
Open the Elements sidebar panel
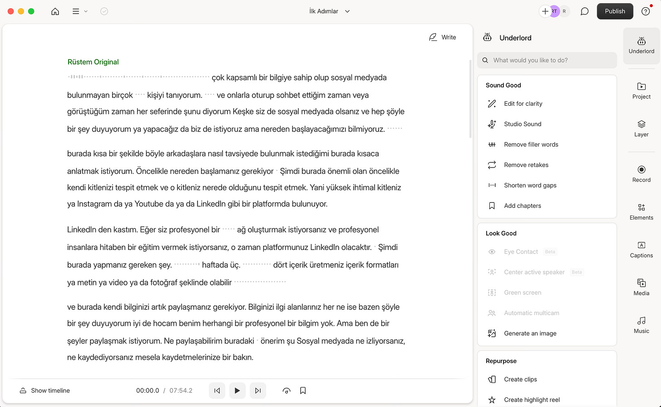641,212
